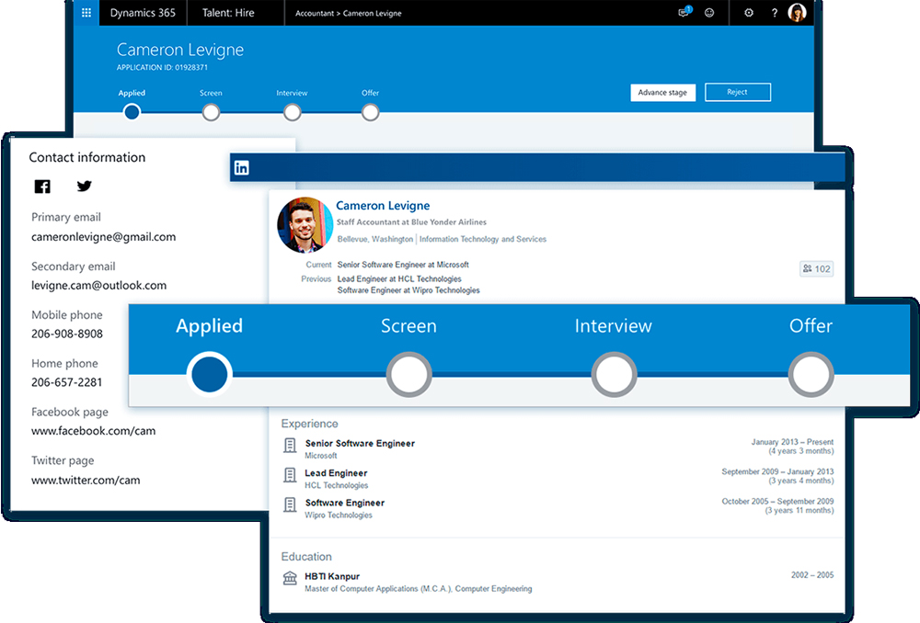This screenshot has height=623, width=920.
Task: Select the Applied stage circle in the page header
Action: coord(132,112)
